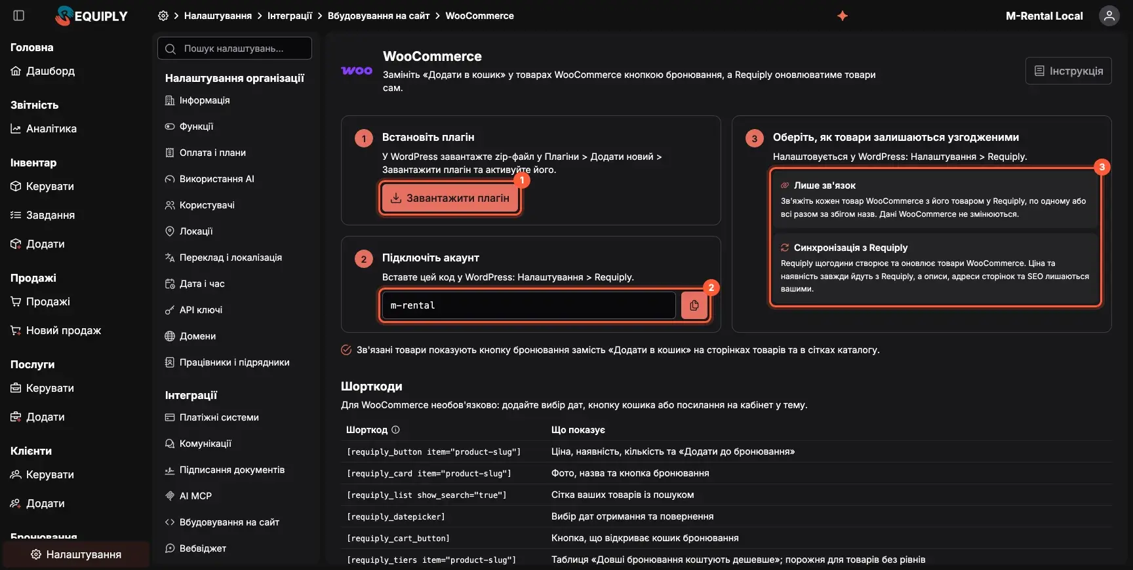Click the Requiply logo in the header
1133x570 pixels.
(x=92, y=16)
